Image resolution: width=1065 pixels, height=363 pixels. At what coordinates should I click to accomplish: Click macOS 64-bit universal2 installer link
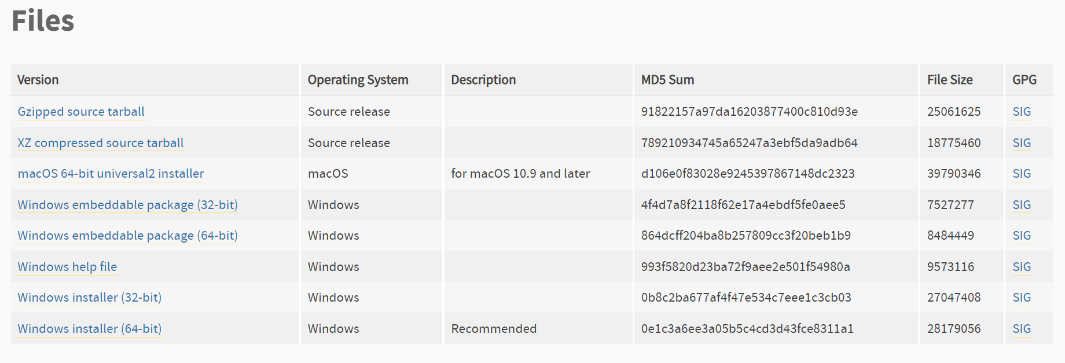[x=111, y=174]
